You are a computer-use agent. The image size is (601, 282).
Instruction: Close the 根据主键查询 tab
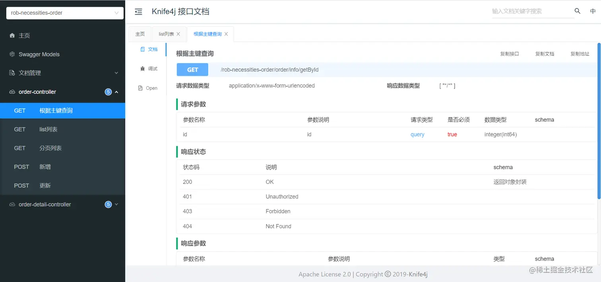(226, 34)
